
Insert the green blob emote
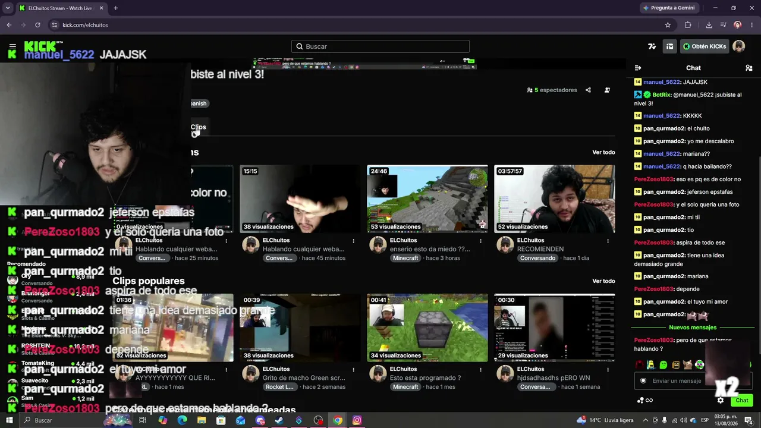tap(663, 365)
